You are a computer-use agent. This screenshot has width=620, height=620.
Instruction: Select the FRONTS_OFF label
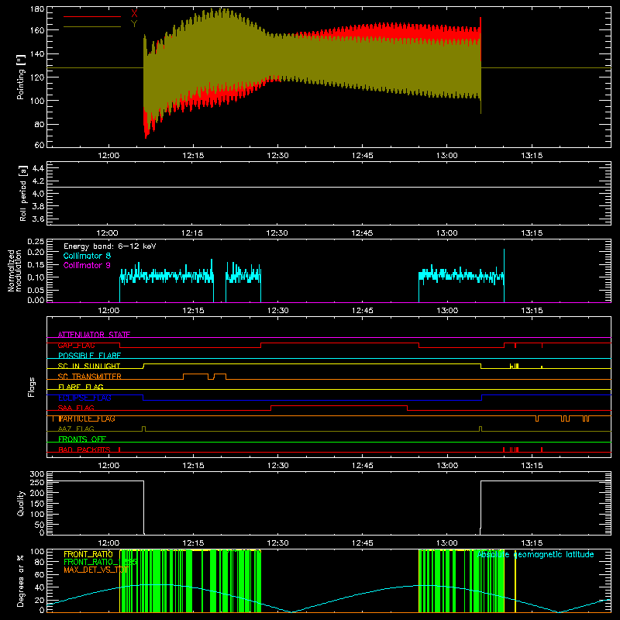click(x=82, y=439)
